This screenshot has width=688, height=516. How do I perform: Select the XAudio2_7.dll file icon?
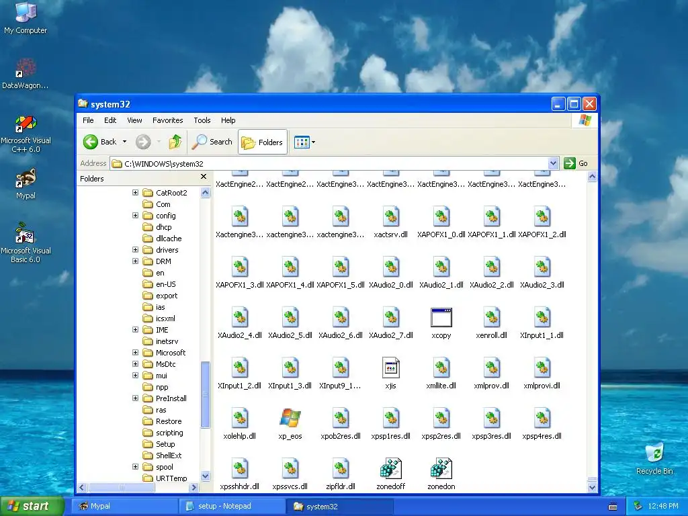[390, 318]
